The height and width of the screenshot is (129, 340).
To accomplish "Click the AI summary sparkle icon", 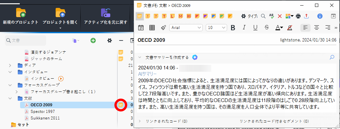I will (x=195, y=58).
